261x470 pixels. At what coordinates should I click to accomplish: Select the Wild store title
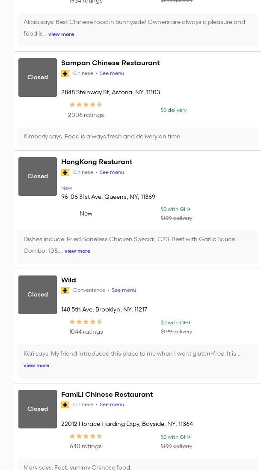pos(68,280)
